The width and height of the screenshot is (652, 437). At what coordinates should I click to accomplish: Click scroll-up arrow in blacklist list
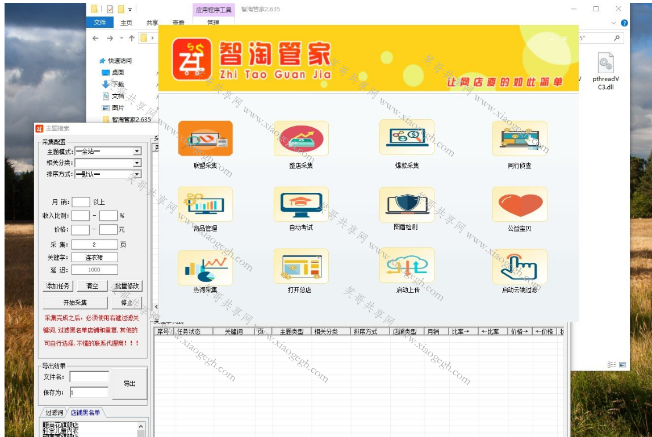[x=141, y=427]
